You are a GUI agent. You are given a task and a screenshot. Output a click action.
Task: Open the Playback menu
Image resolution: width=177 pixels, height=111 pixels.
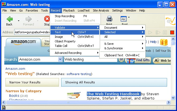tap(69, 10)
